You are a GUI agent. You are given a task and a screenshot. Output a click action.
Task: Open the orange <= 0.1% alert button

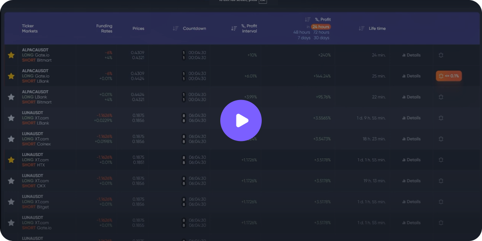(449, 76)
